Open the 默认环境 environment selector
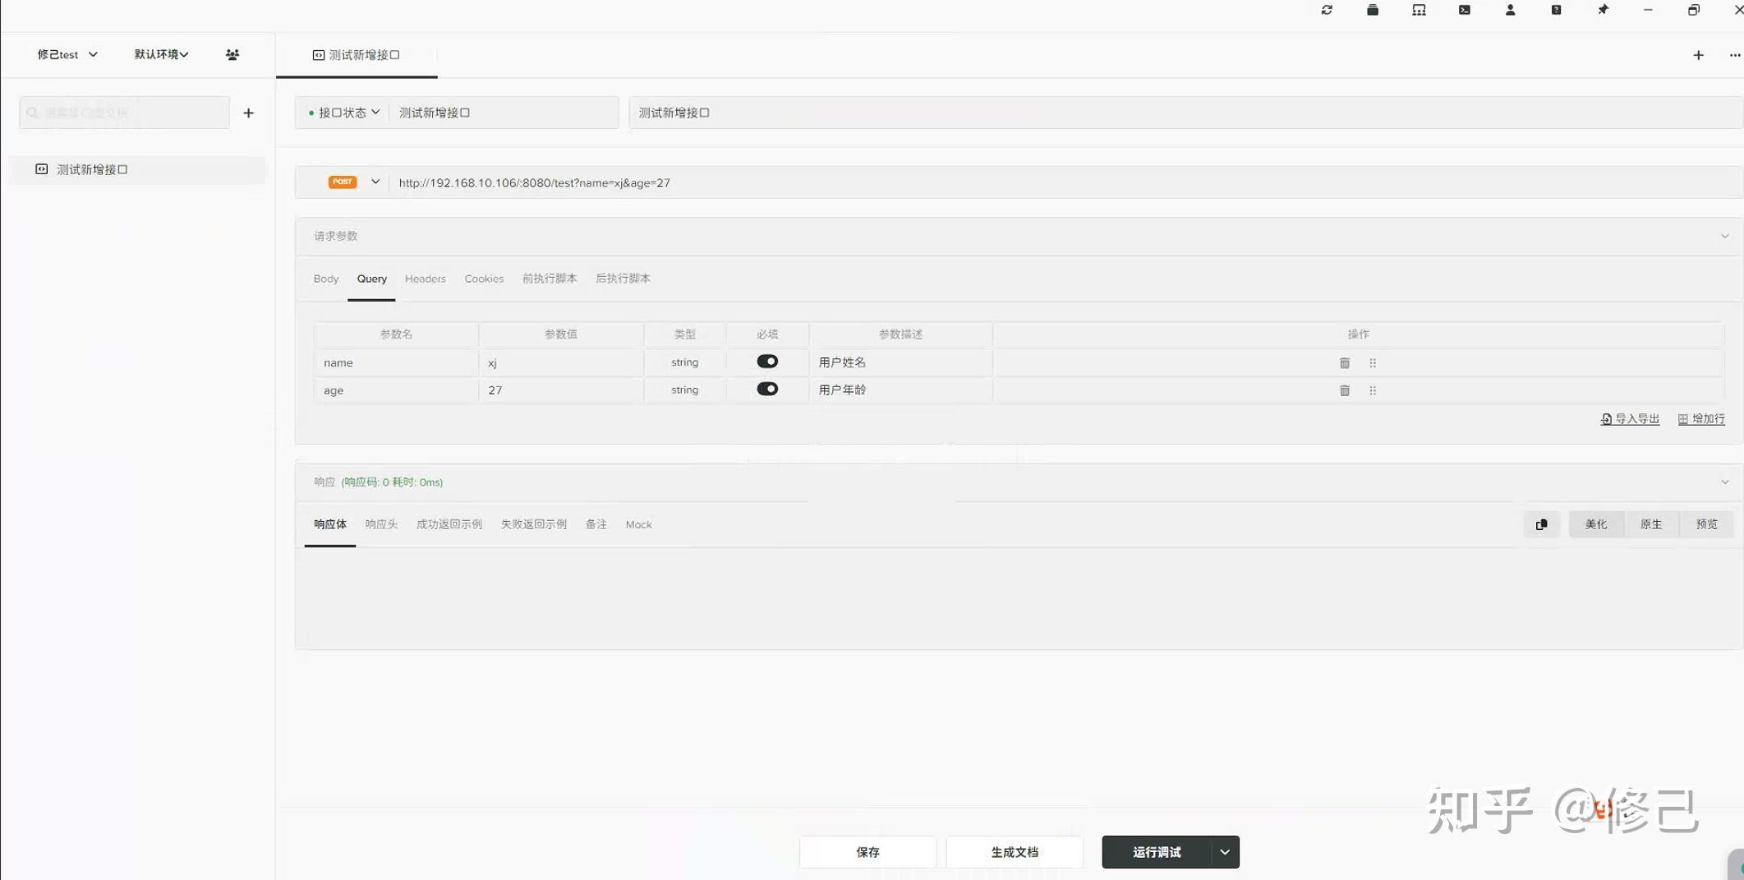1744x880 pixels. tap(160, 54)
